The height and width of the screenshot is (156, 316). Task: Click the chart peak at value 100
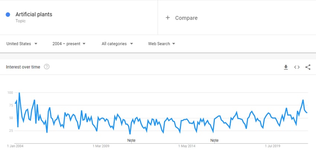pyautogui.click(x=19, y=93)
